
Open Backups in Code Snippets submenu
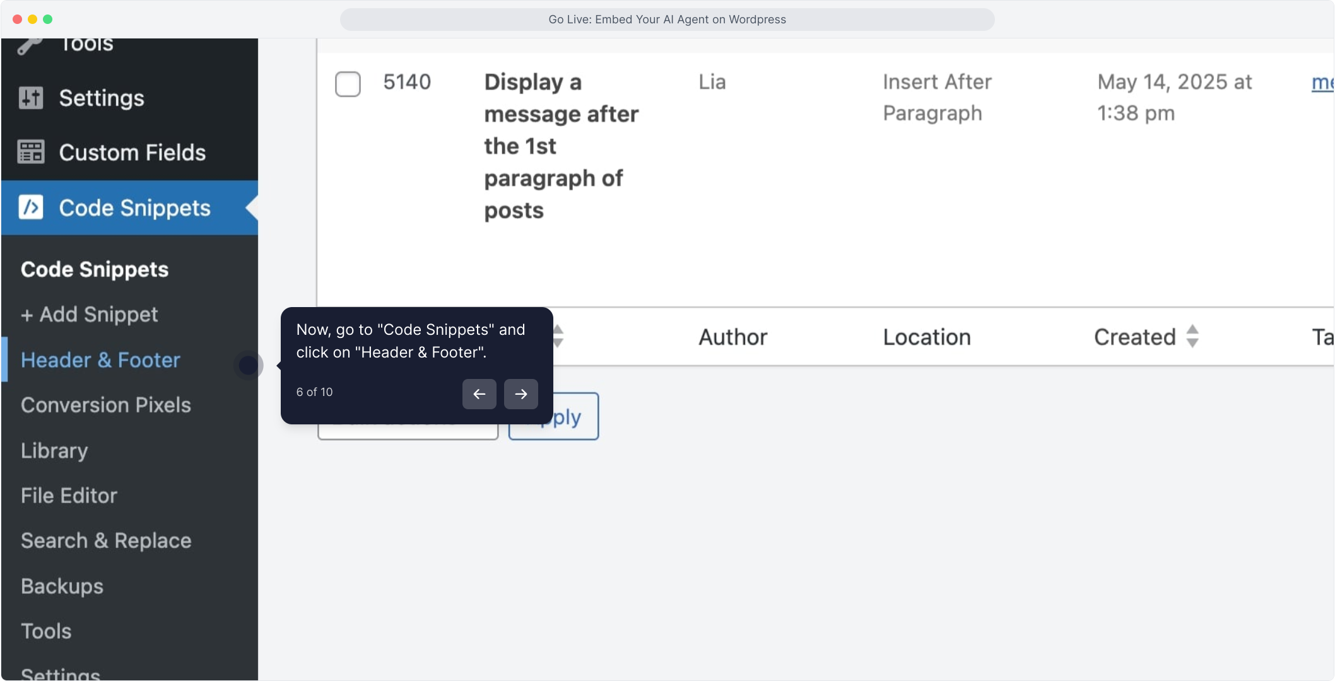(x=62, y=586)
